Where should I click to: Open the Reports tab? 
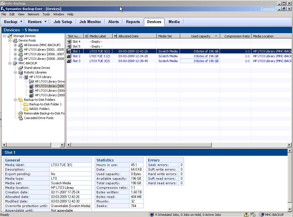click(133, 22)
